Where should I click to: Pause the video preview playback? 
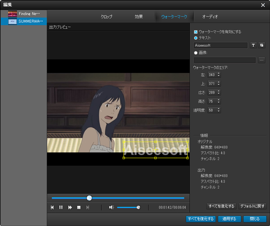(x=61, y=207)
